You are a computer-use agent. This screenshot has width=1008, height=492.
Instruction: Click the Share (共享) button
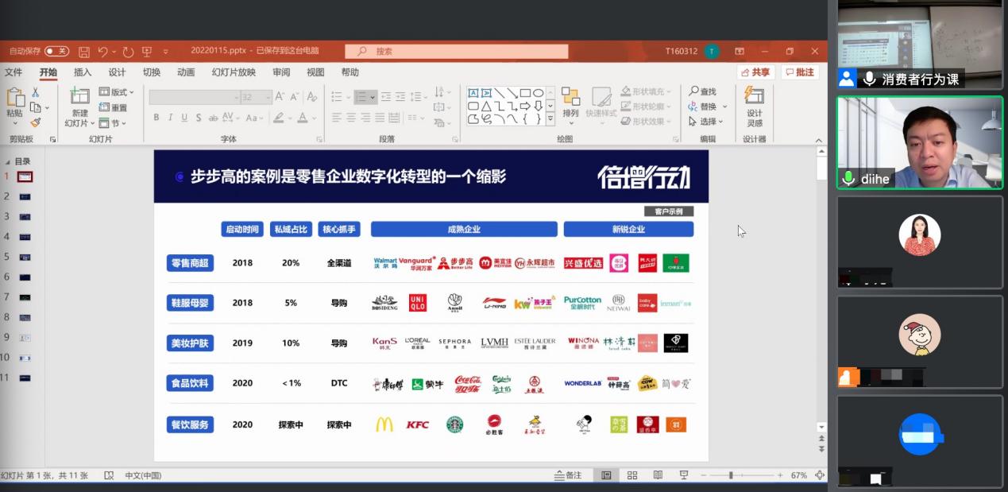tap(755, 72)
